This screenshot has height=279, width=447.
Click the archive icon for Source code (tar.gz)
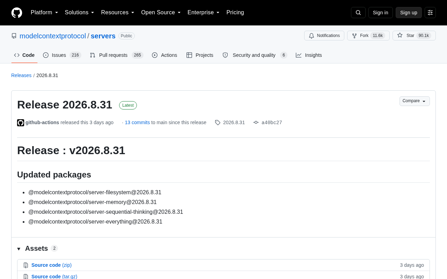click(26, 277)
